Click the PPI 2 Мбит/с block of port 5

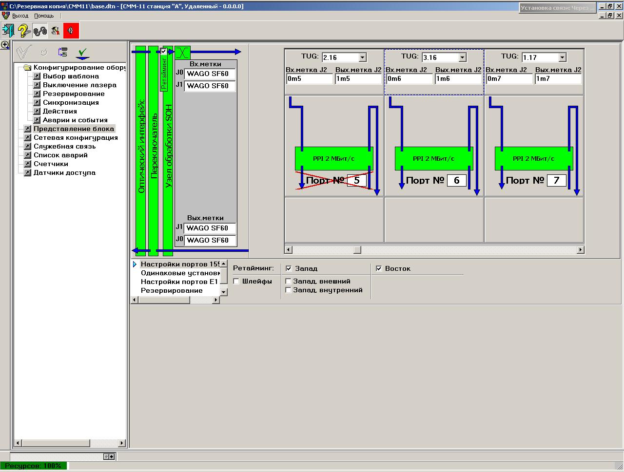[334, 158]
